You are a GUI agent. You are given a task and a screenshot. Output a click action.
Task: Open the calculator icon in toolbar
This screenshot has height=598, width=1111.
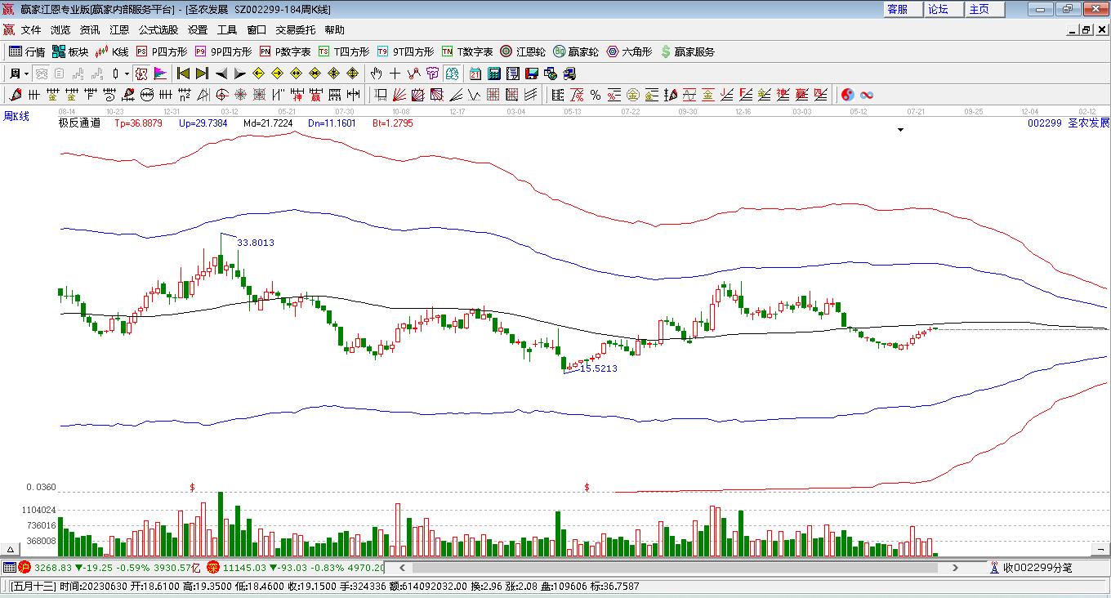pyautogui.click(x=493, y=74)
